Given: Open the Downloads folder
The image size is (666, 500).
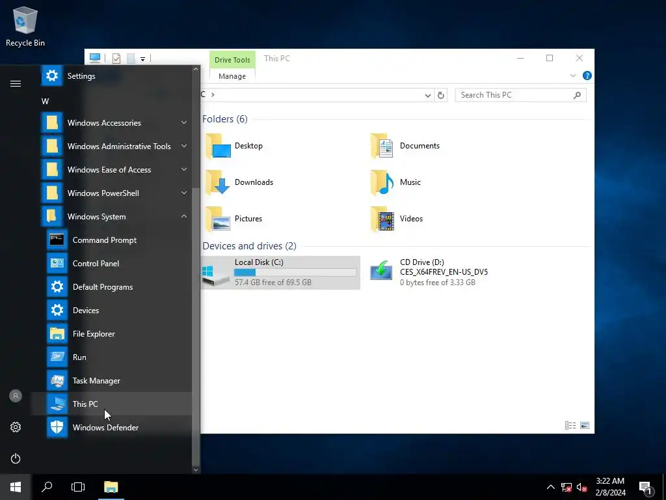Looking at the screenshot, I should point(239,182).
